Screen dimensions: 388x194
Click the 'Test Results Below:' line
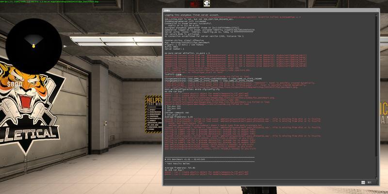point(178,163)
